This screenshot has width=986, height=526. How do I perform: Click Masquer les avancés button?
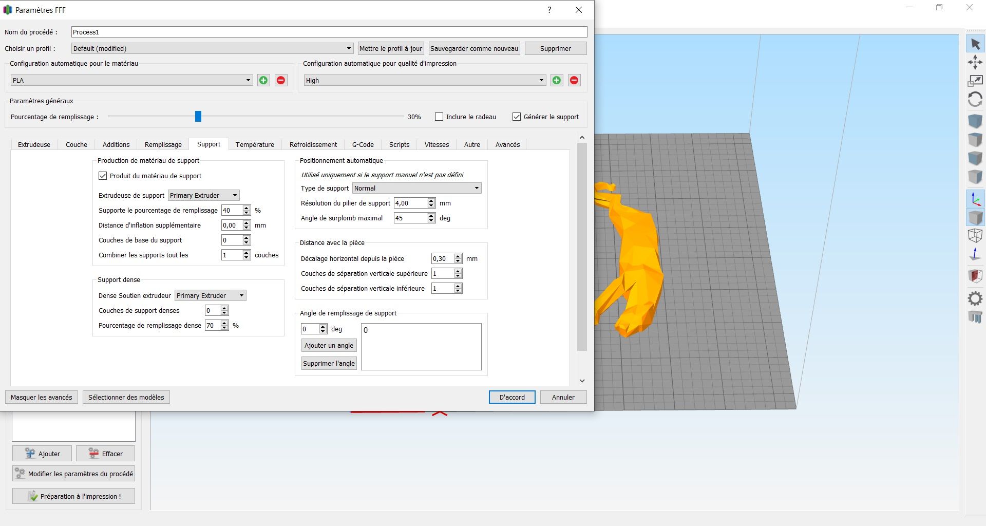pos(42,397)
